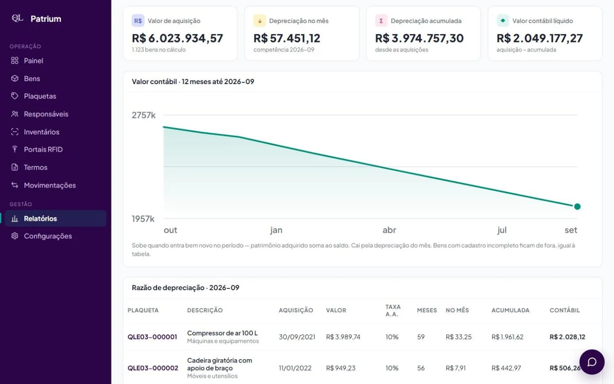
Task: Click the TAXA A.A. column header
Action: pos(393,310)
